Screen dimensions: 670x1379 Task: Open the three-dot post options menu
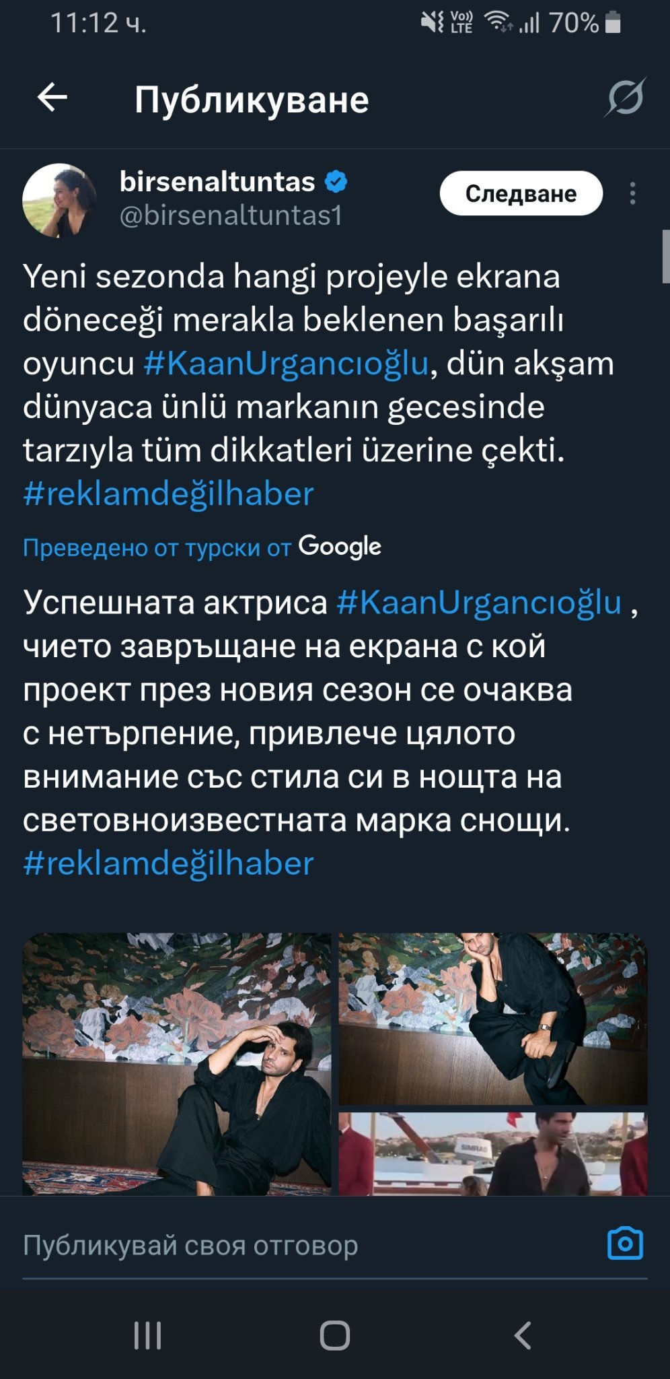tap(632, 193)
